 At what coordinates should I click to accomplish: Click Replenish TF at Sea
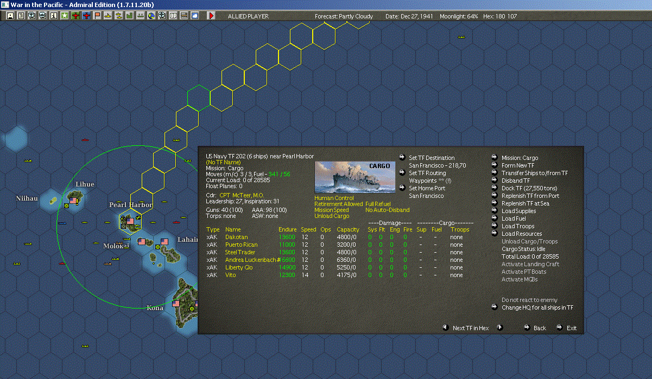526,203
